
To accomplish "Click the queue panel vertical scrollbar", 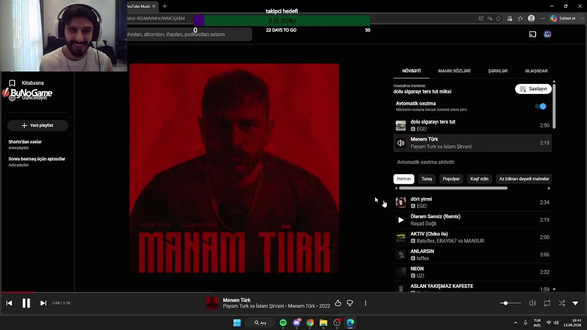I will pos(554,105).
